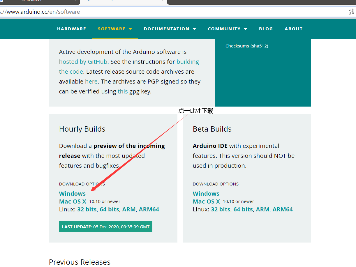Download Beta Builds for Windows
This screenshot has height=267, width=356.
point(206,194)
